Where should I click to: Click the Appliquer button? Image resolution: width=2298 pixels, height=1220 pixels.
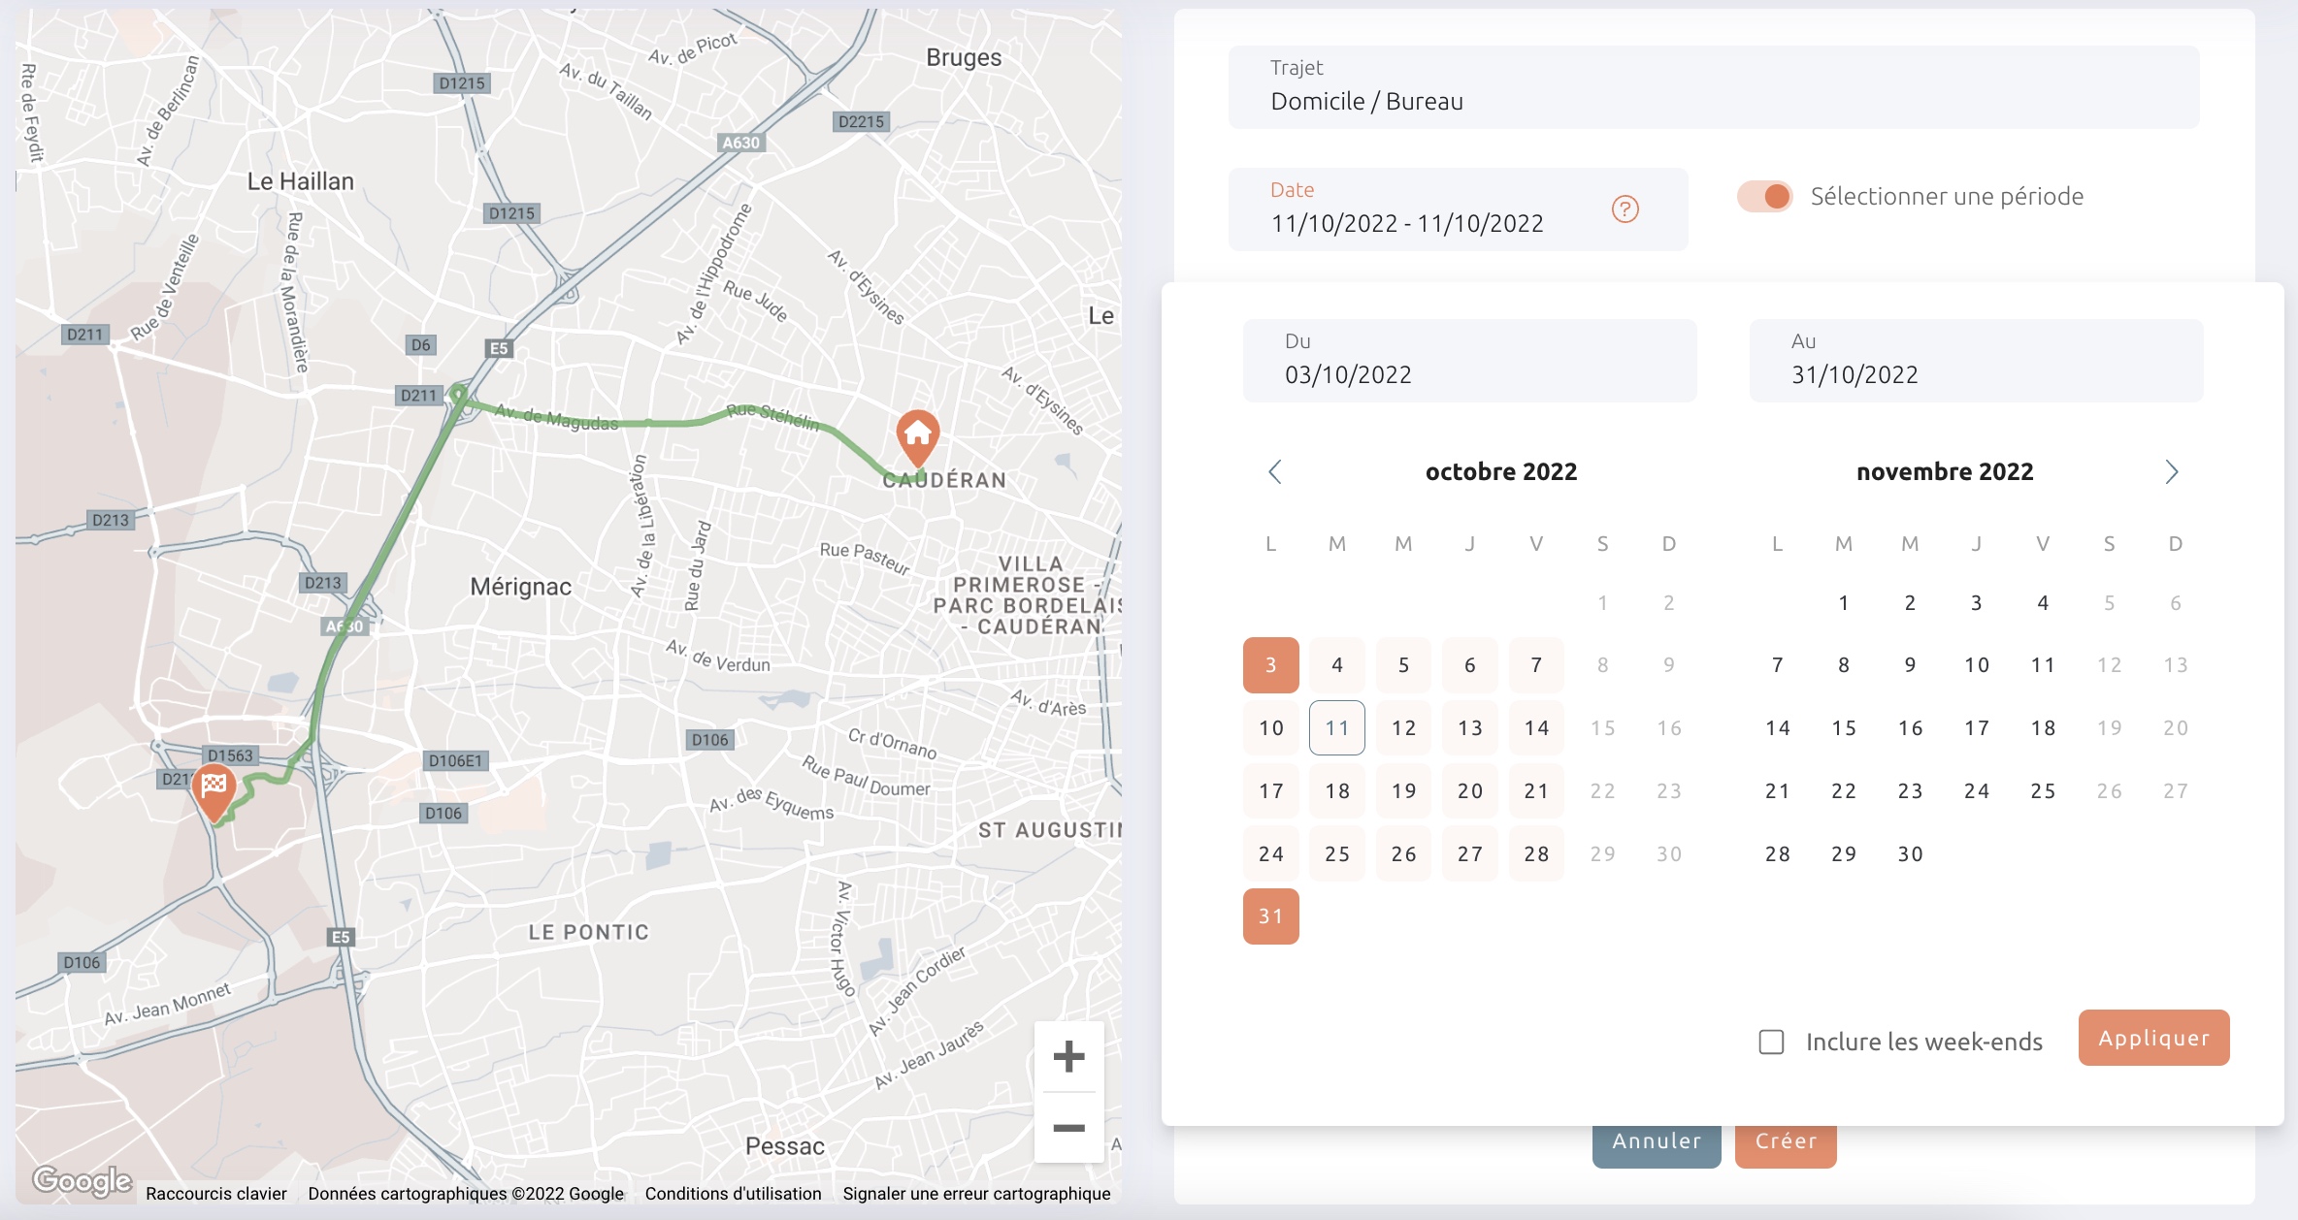coord(2153,1038)
